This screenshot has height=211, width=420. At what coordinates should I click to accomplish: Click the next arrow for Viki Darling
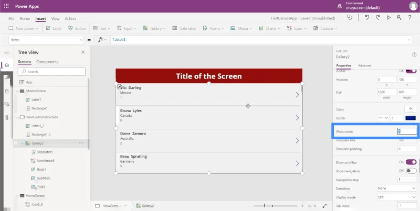(x=297, y=95)
